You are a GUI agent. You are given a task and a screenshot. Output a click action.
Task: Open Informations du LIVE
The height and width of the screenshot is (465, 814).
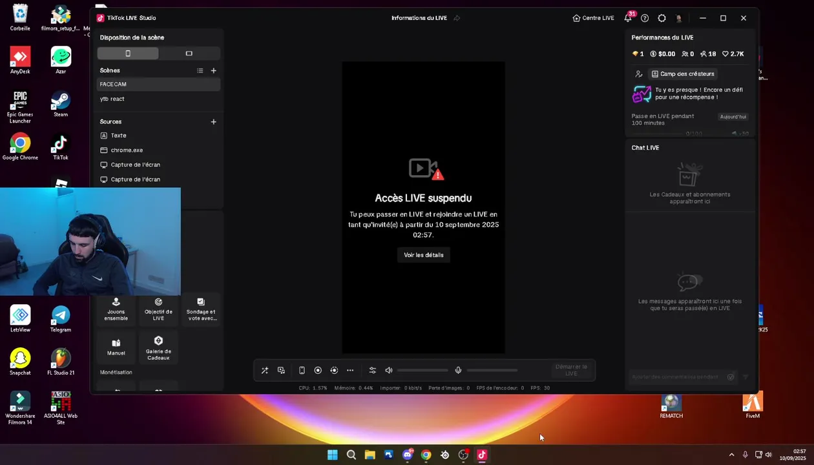click(x=419, y=18)
